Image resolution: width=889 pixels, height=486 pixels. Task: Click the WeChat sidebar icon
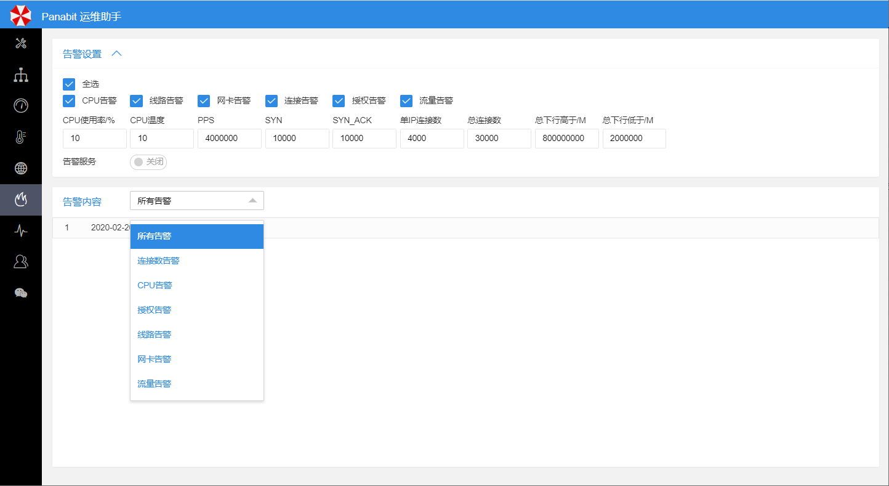[21, 293]
